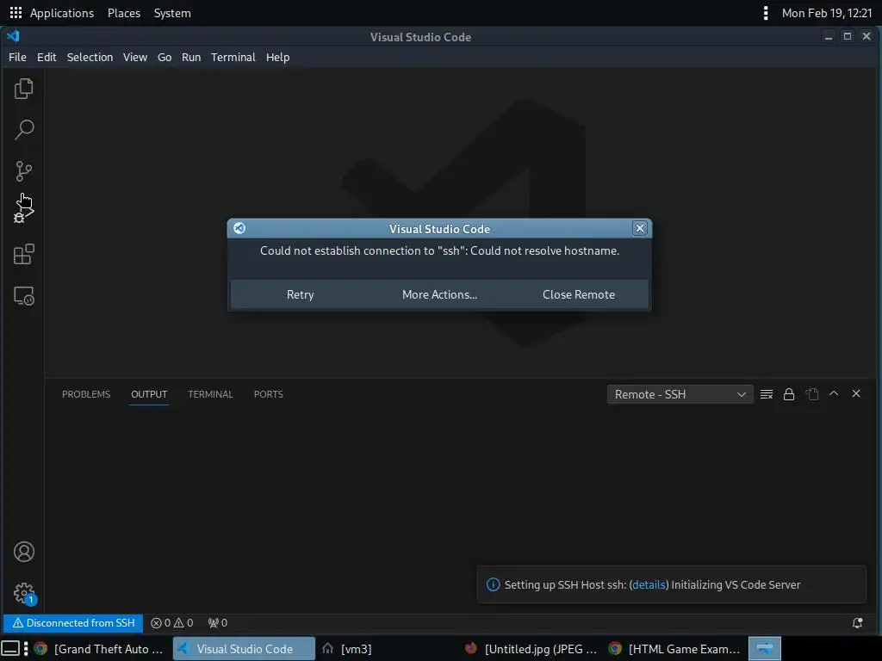Open the Source Control view
Screen dimensions: 882x661
click(x=23, y=171)
